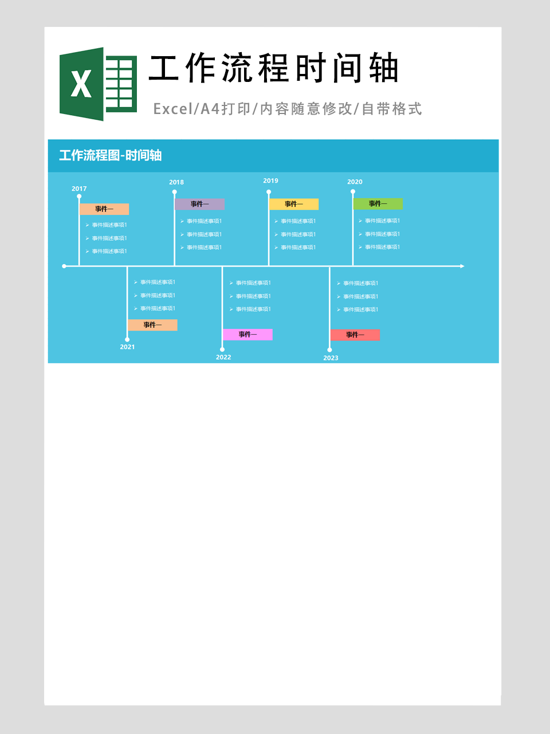This screenshot has width=550, height=734.
Task: Select middle 事件描述事项1 in the 2022 column
Action: 253,296
